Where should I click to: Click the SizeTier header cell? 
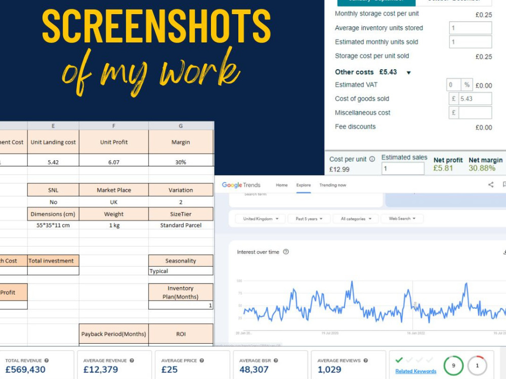tap(181, 214)
